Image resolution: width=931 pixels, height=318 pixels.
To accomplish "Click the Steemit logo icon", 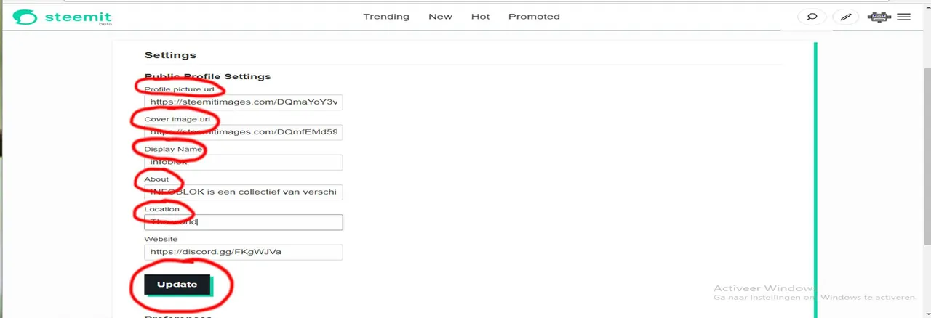I will click(24, 17).
